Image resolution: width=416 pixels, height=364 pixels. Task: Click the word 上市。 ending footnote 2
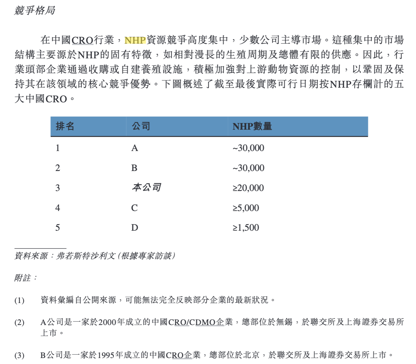tap(52, 333)
